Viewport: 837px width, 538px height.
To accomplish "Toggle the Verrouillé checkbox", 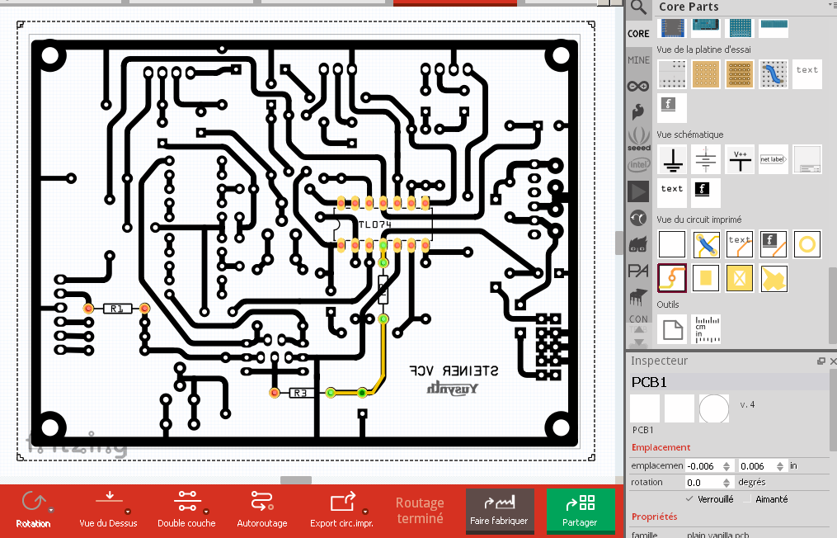I will [690, 499].
